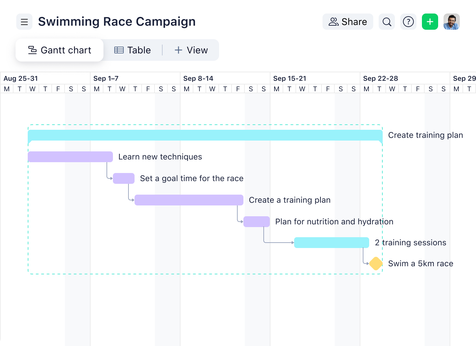Open the help icon

pos(408,22)
